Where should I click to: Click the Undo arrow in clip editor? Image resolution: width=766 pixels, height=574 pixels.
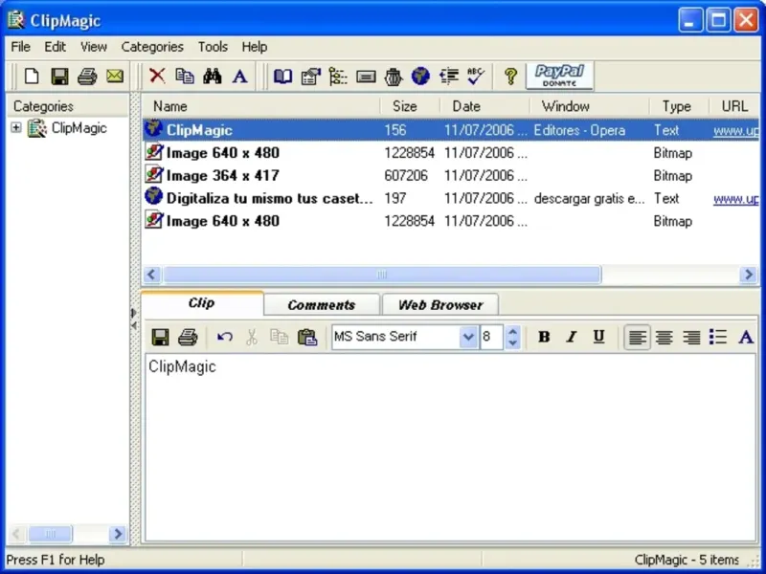tap(225, 337)
